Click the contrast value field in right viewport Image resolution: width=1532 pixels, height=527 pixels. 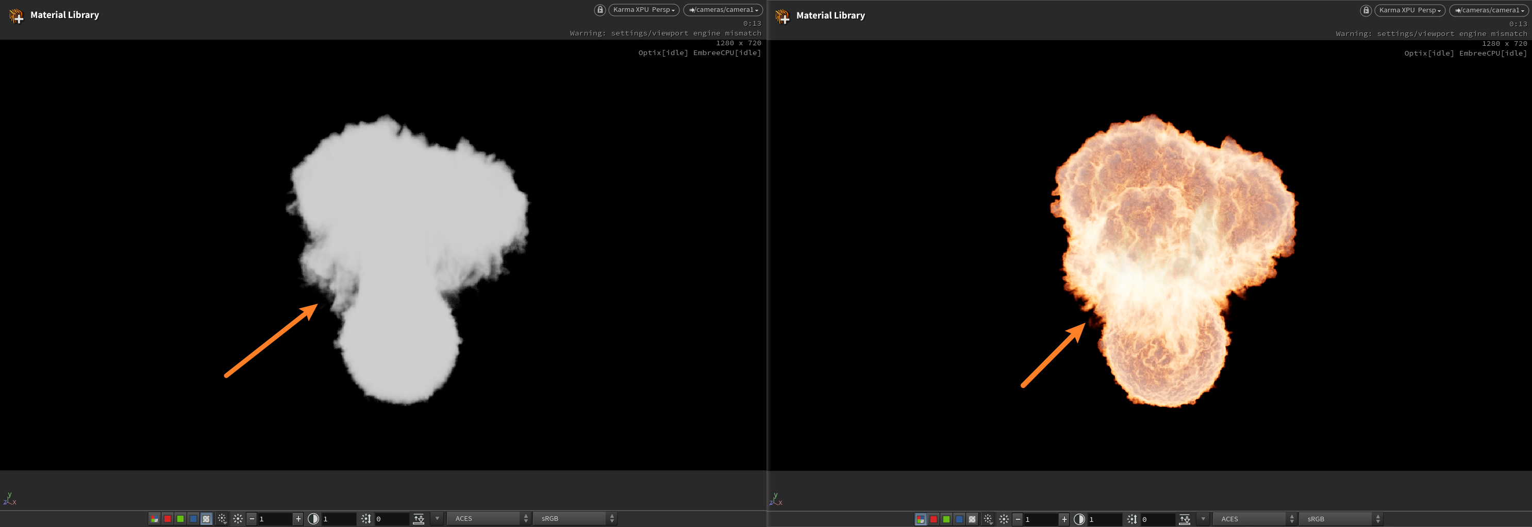(x=1105, y=519)
